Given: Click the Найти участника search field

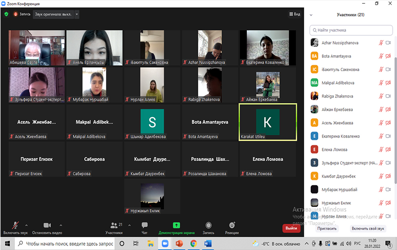Looking at the screenshot, I should click(350, 30).
